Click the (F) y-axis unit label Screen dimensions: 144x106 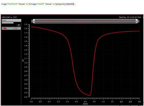[x=23, y=60]
